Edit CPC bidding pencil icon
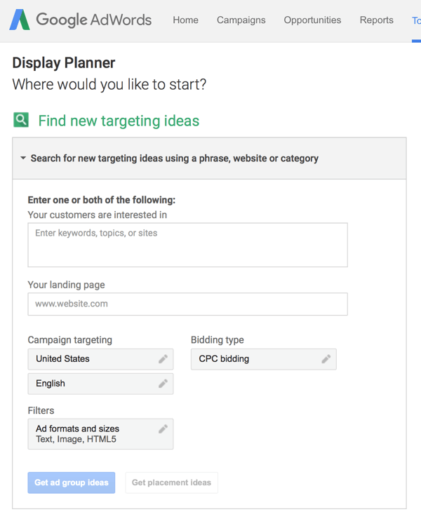The height and width of the screenshot is (519, 421). tap(326, 359)
